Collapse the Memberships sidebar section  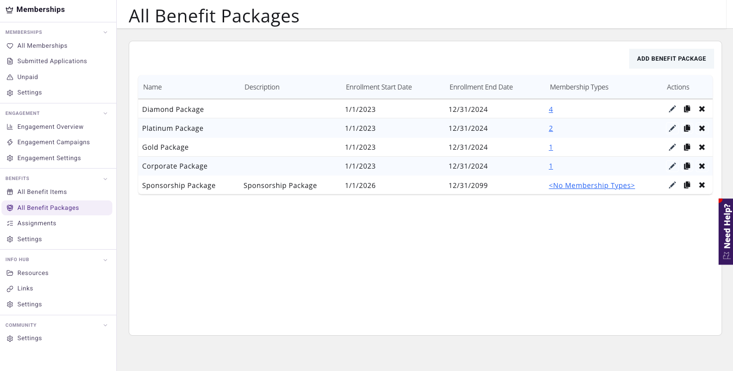coord(105,32)
